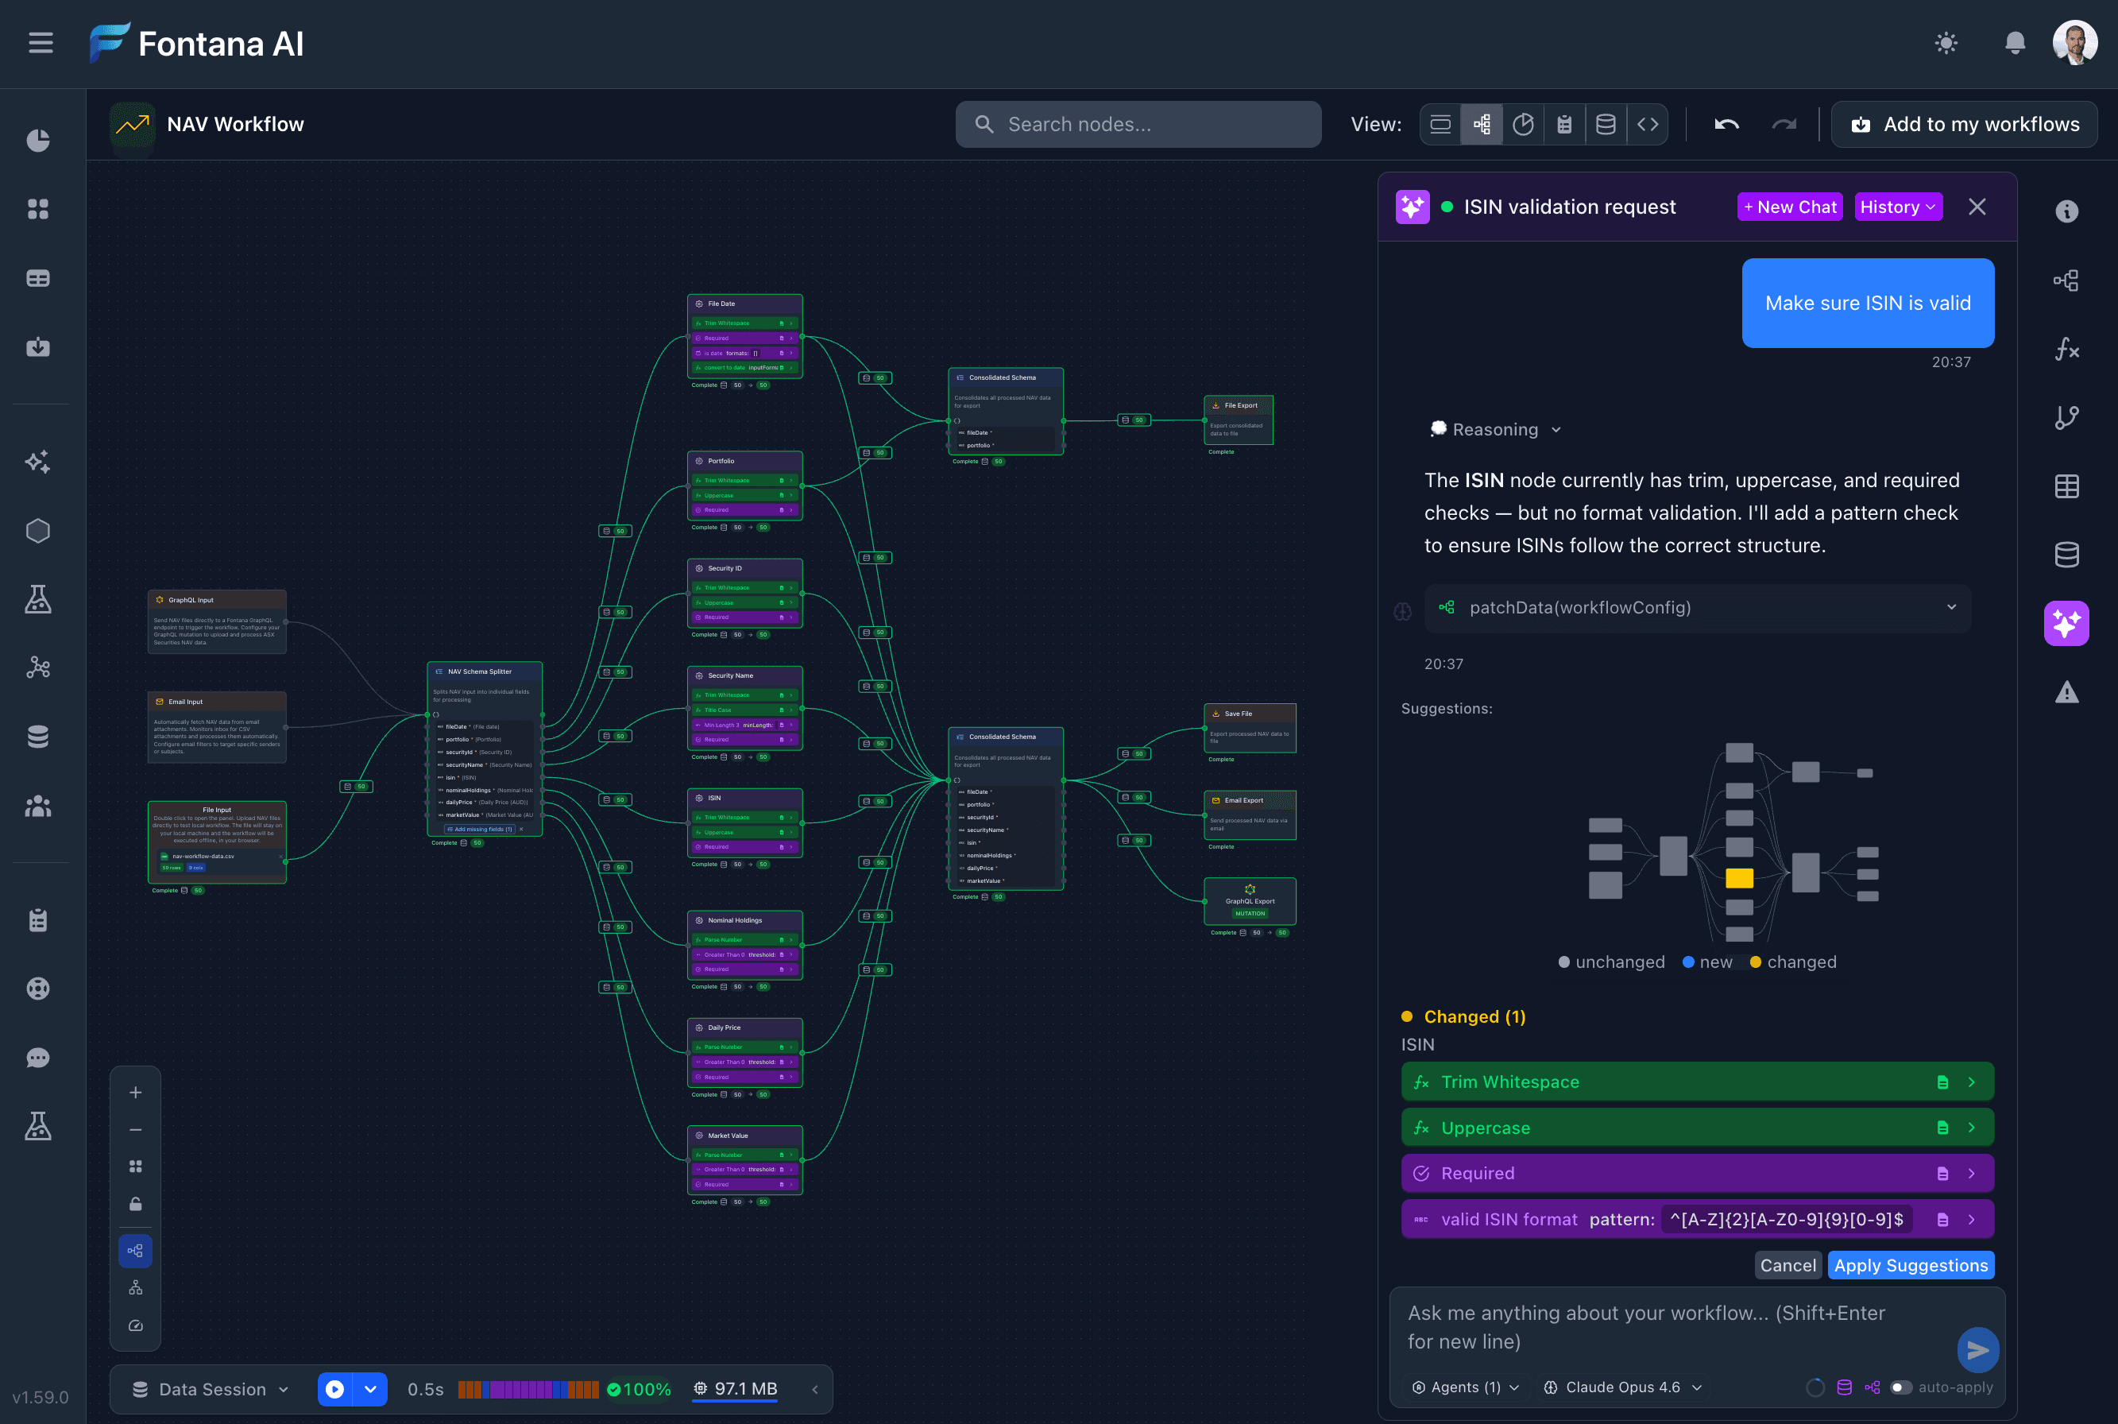Open the History dropdown
Screen dimensions: 2118x1424
(1897, 206)
